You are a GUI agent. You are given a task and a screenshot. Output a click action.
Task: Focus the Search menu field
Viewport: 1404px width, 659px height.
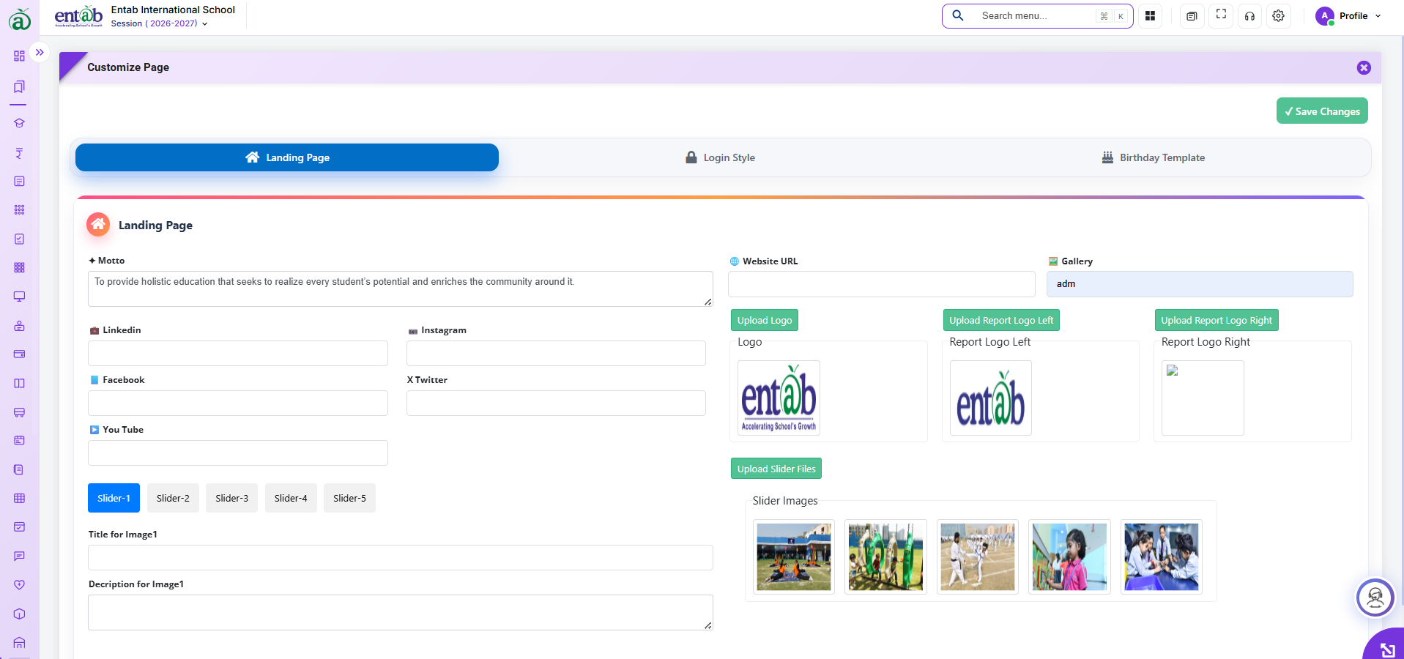coord(1037,16)
